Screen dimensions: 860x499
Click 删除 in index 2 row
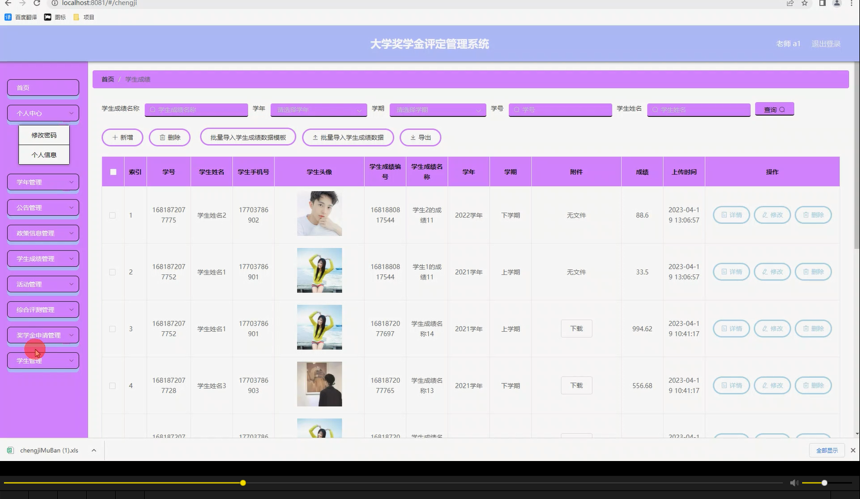[813, 272]
